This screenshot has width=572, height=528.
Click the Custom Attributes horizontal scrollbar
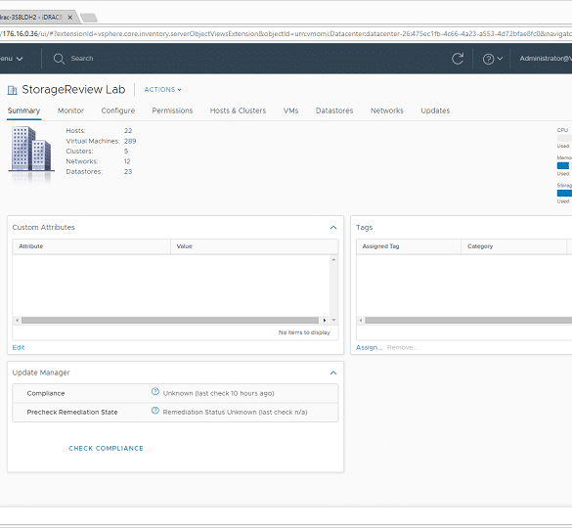pyautogui.click(x=170, y=320)
